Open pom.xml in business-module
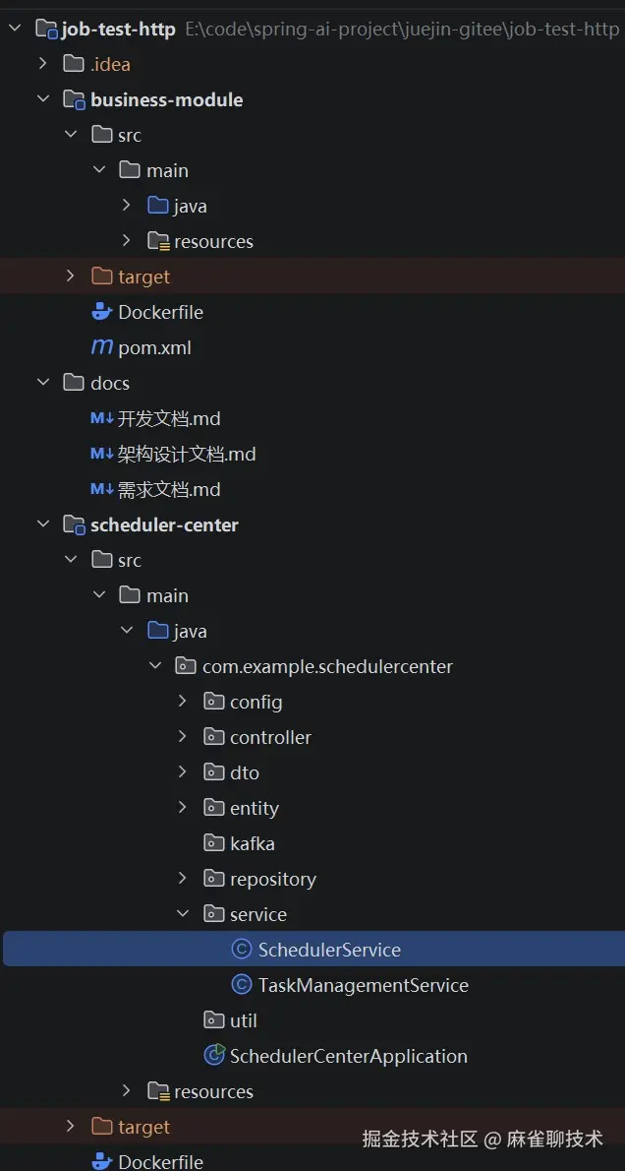 (154, 347)
